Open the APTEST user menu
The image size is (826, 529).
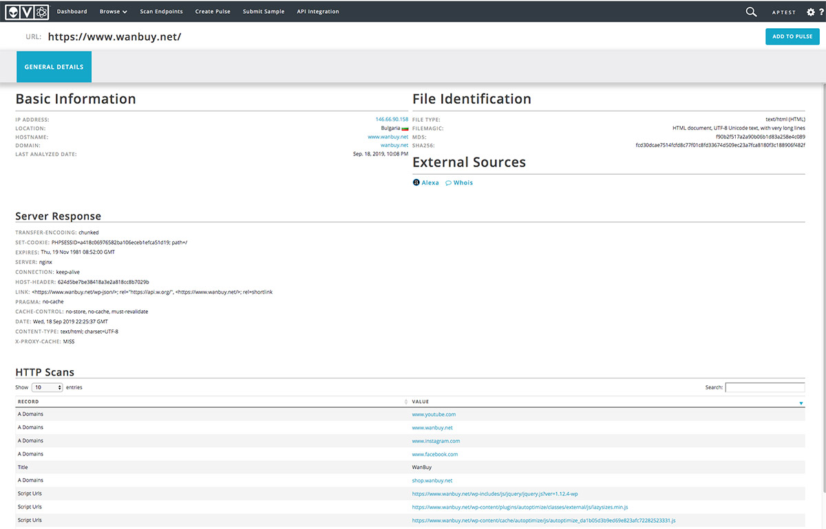(783, 12)
